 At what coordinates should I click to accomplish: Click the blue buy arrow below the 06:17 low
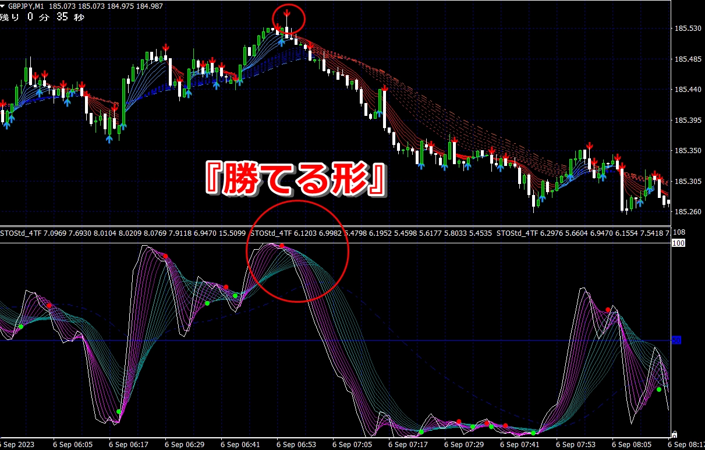click(109, 139)
